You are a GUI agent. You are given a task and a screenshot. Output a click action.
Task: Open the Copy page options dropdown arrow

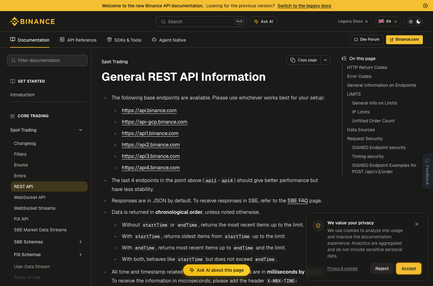[x=325, y=60]
